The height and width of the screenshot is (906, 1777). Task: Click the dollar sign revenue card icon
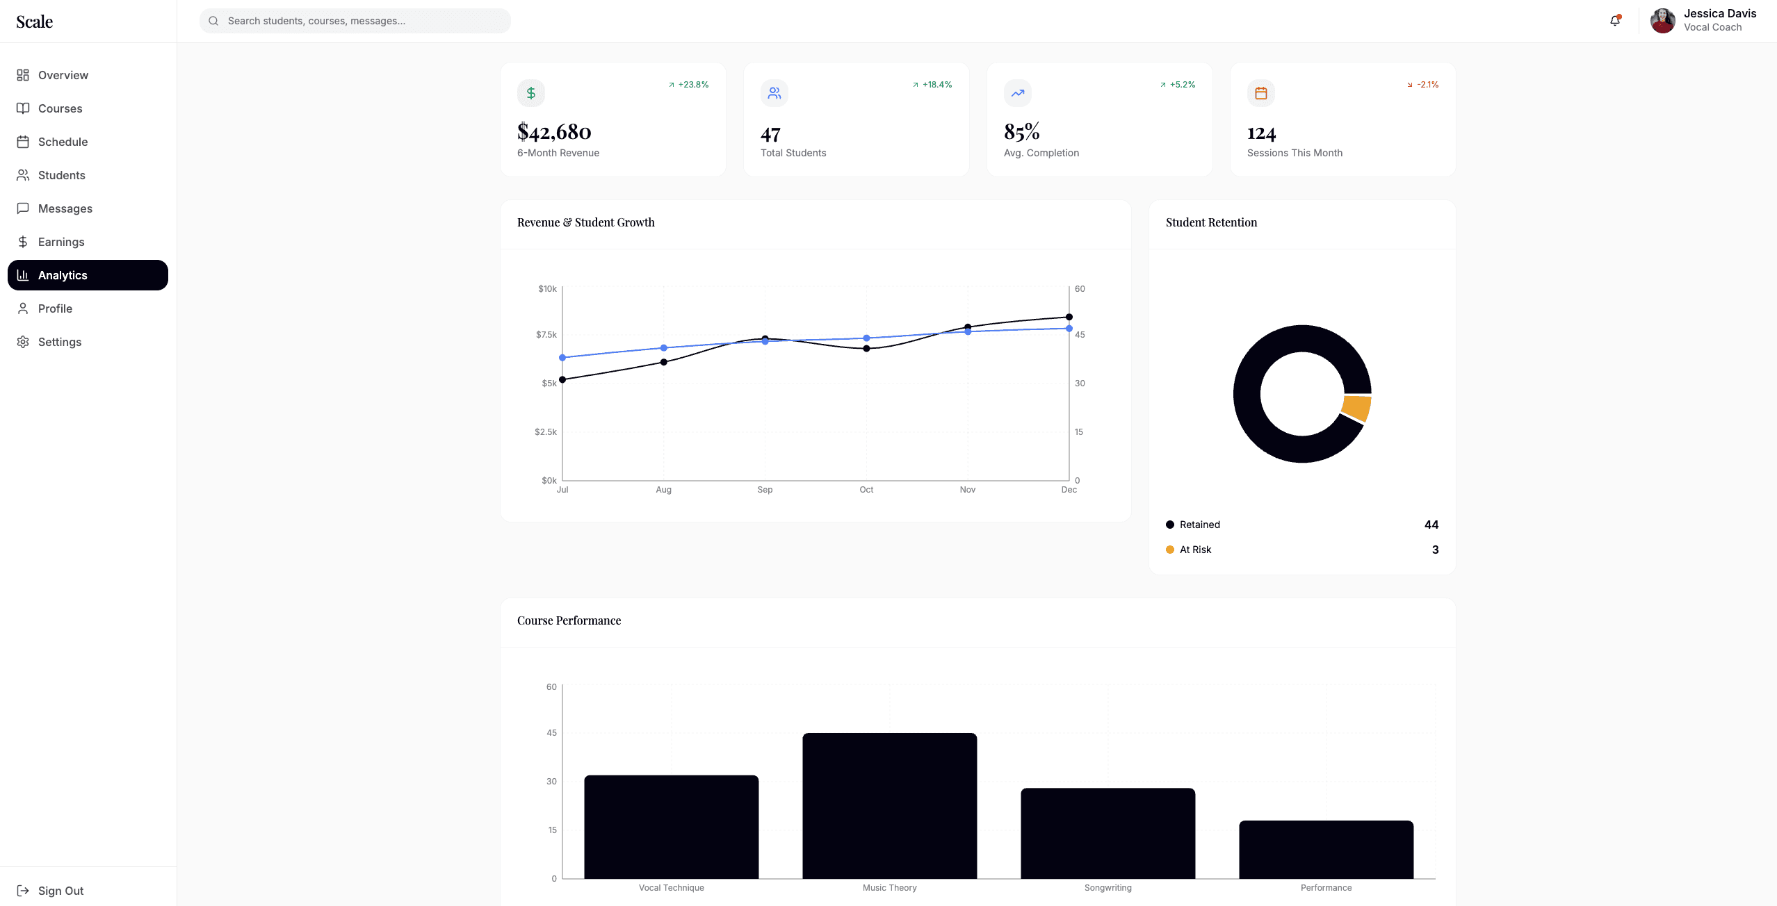[530, 93]
